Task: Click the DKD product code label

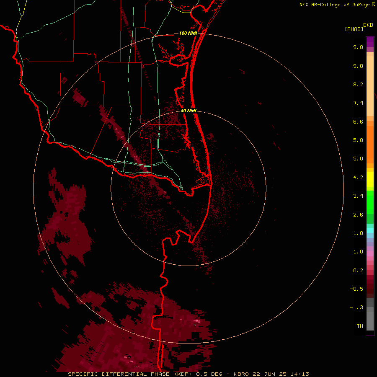Action: pos(368,25)
